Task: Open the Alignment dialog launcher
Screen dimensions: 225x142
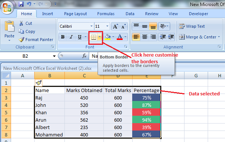Action: [x=219, y=47]
